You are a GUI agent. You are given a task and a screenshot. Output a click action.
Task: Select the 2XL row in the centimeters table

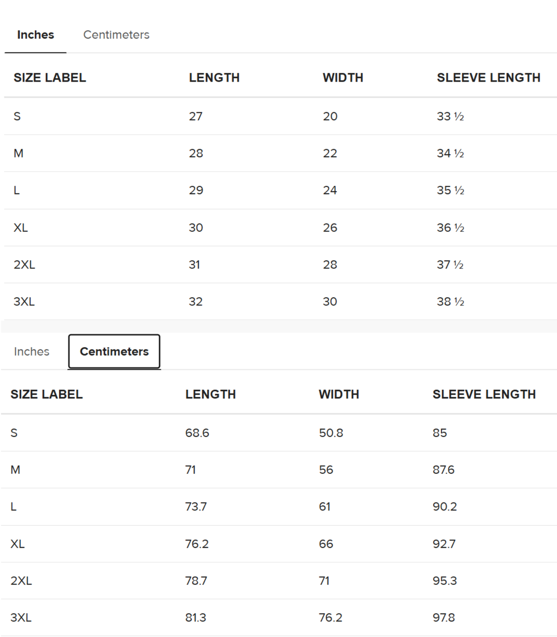tap(279, 581)
